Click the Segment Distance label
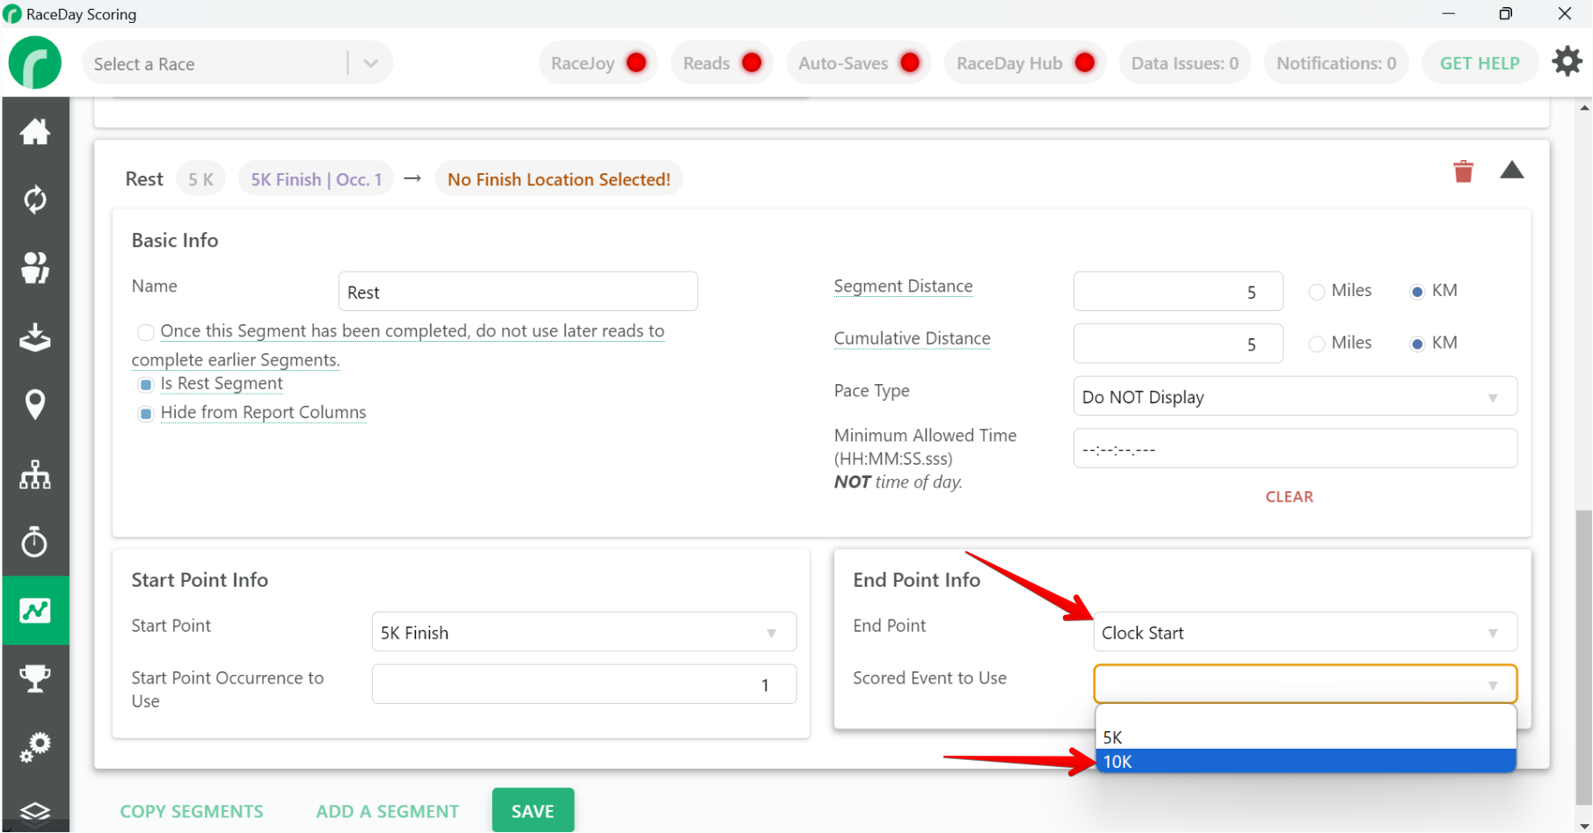Screen dimensions: 1593x833 point(903,286)
